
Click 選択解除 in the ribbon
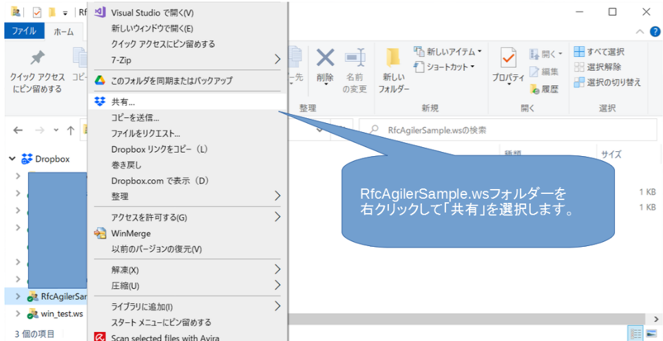(598, 67)
